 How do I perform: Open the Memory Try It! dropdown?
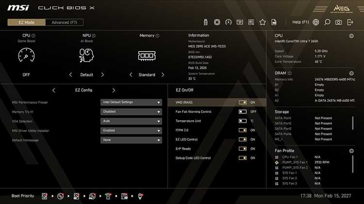(x=131, y=112)
